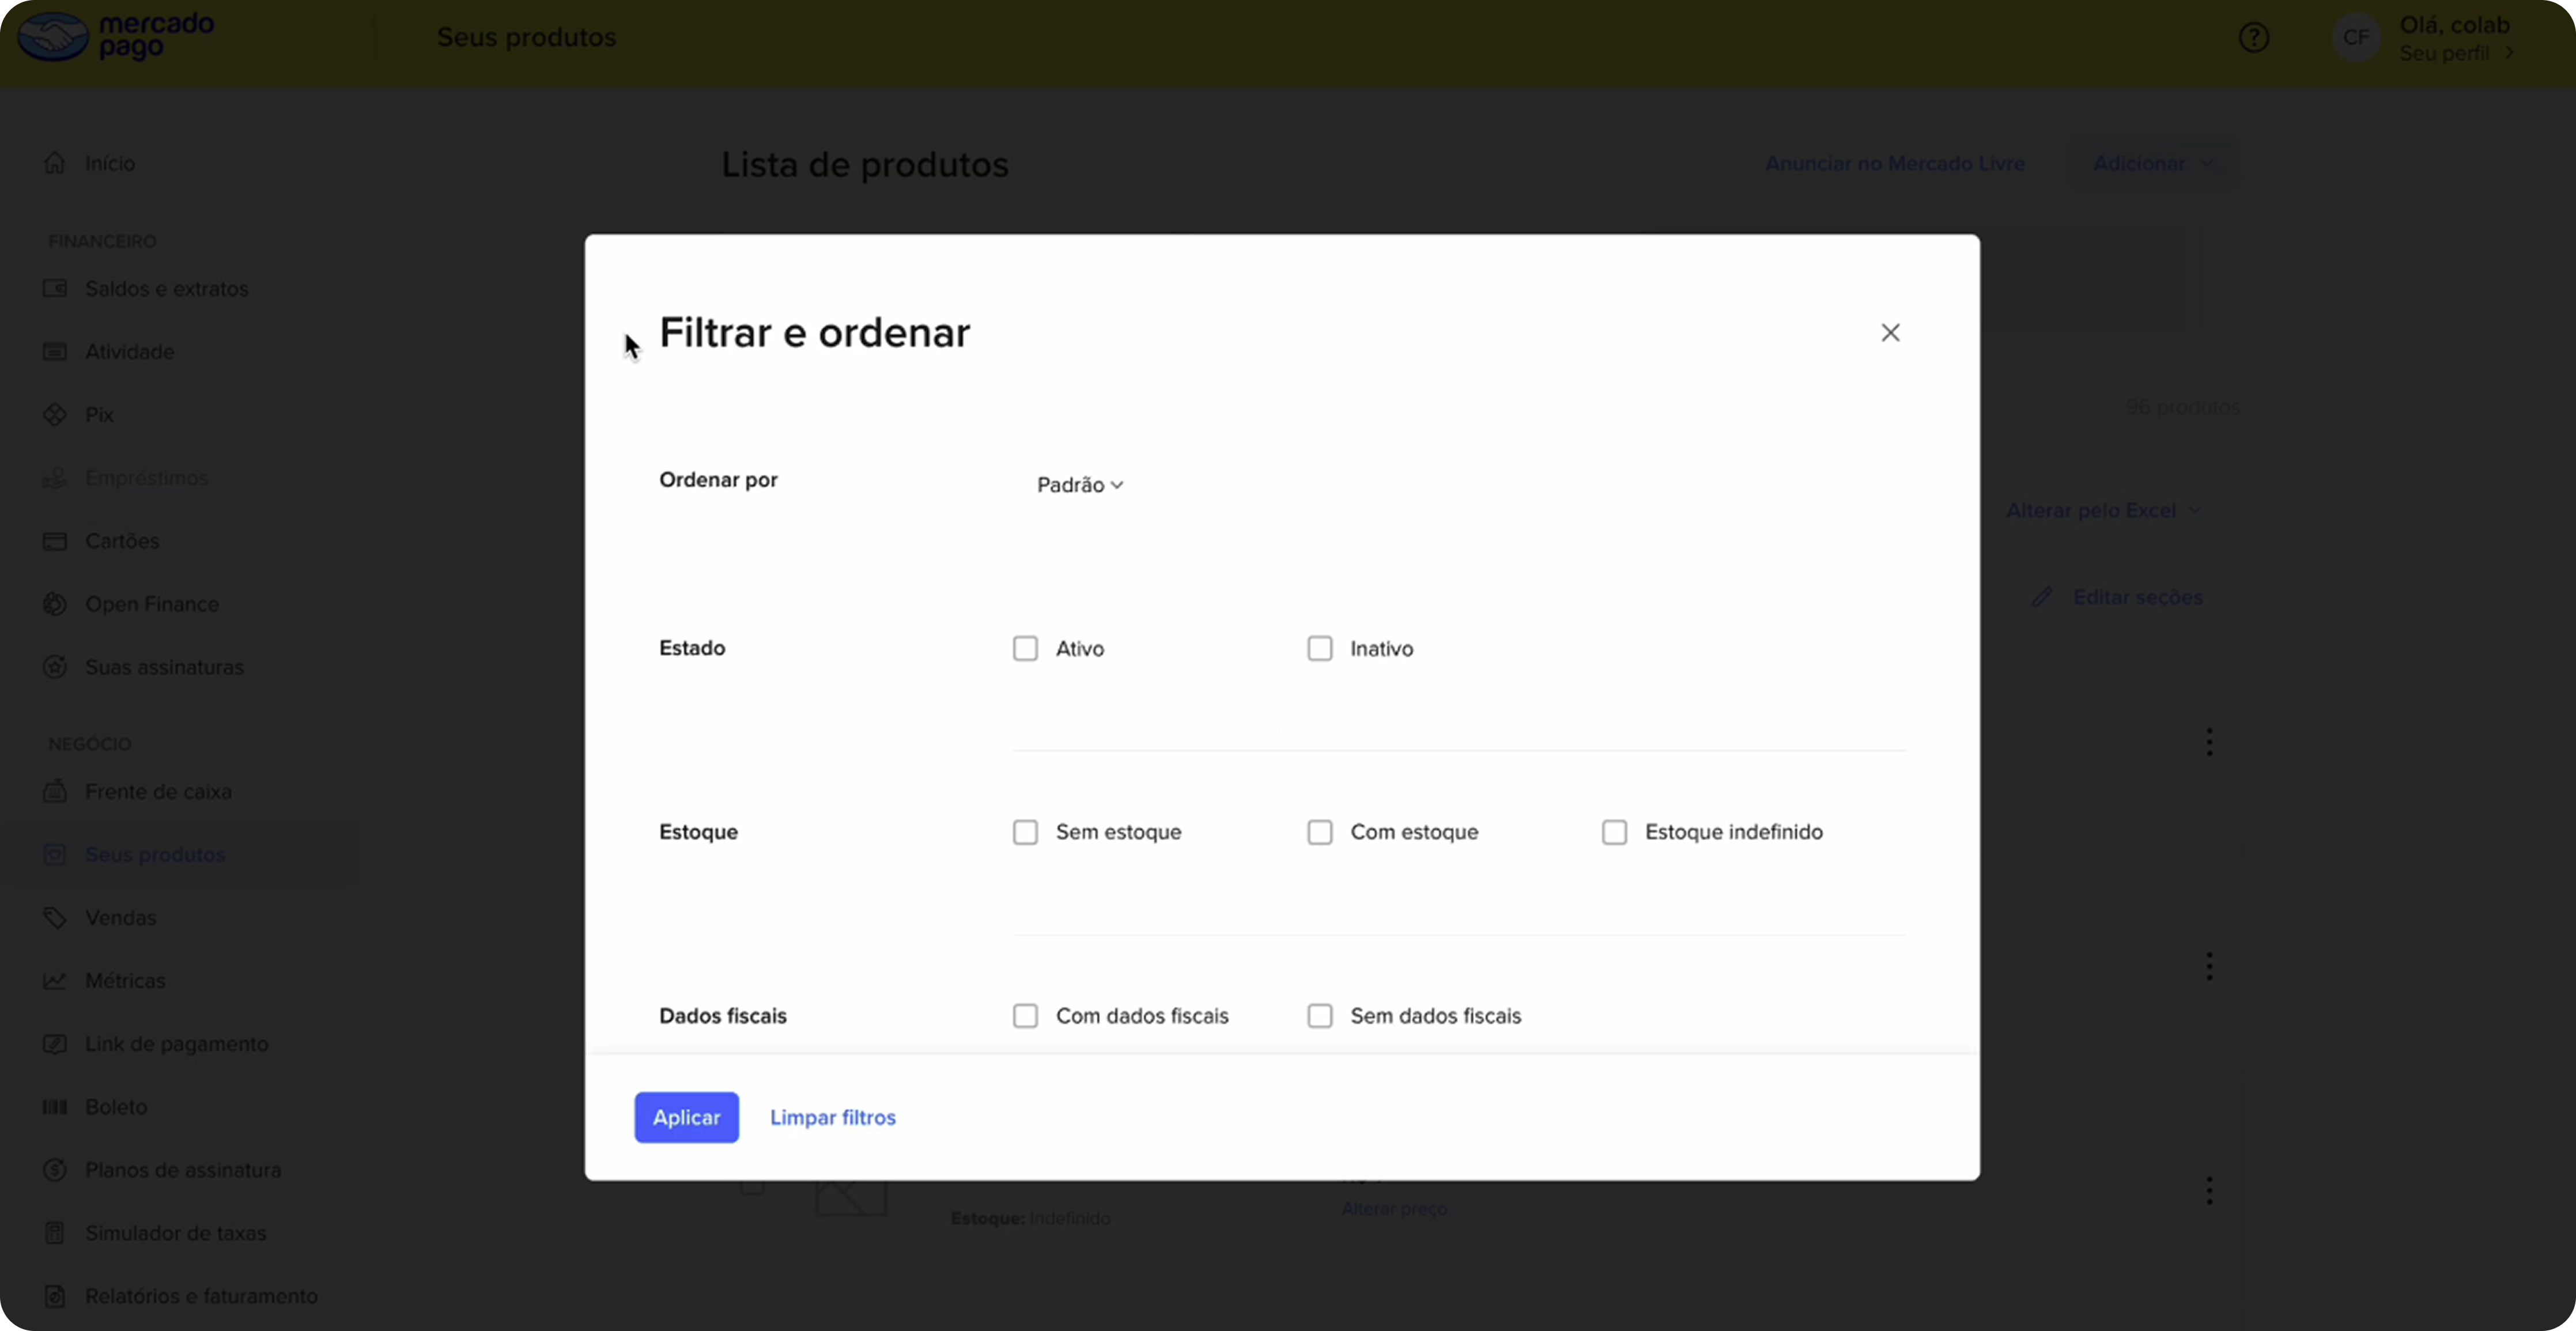Click the Simulador de taxas calculator icon

pos(55,1233)
